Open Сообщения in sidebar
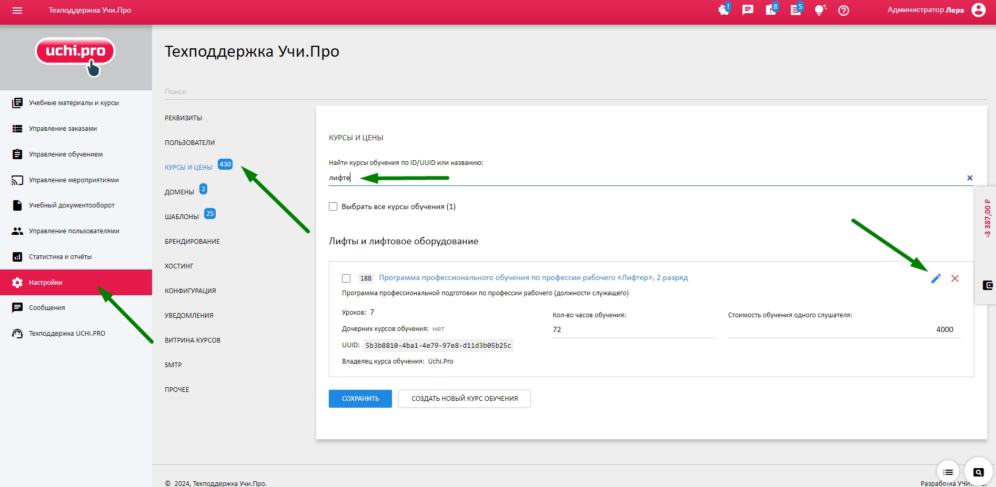 pyautogui.click(x=76, y=308)
